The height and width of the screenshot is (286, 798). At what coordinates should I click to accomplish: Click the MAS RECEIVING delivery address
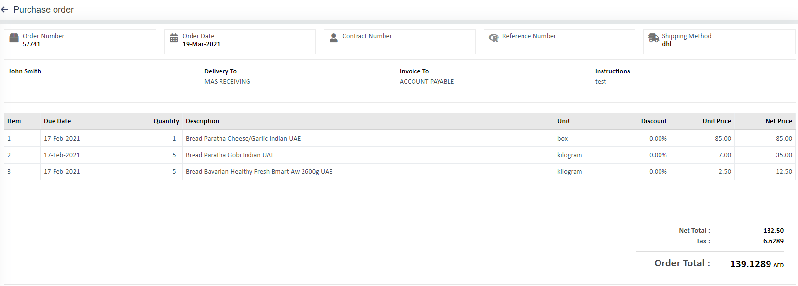click(x=227, y=82)
